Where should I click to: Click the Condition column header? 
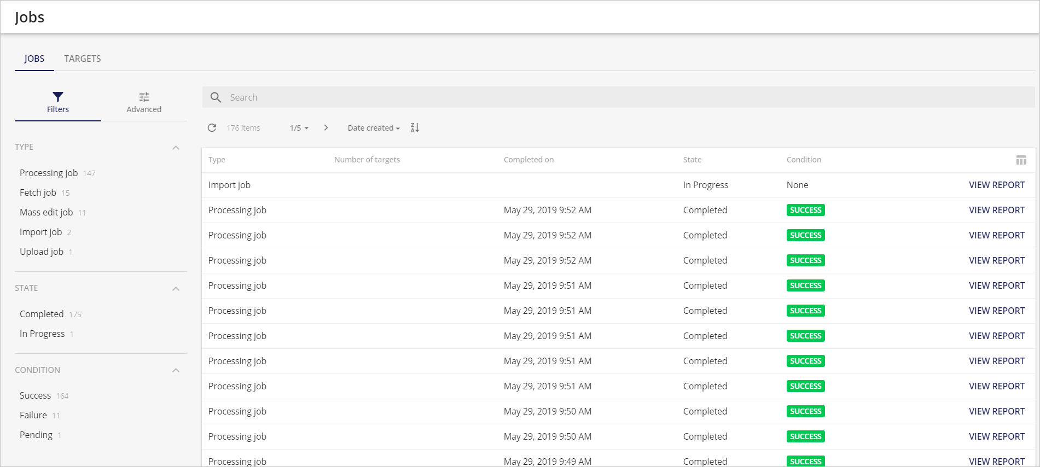tap(804, 160)
